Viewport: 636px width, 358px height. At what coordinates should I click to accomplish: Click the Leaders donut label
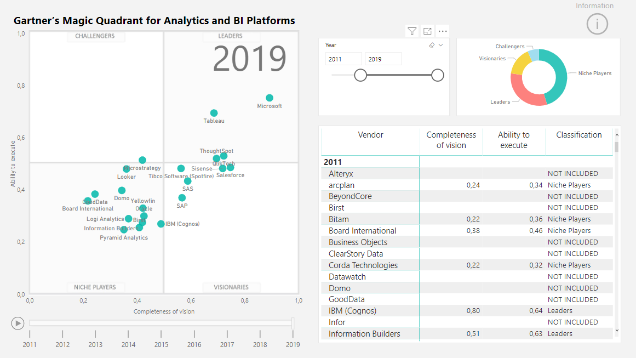[x=500, y=102]
